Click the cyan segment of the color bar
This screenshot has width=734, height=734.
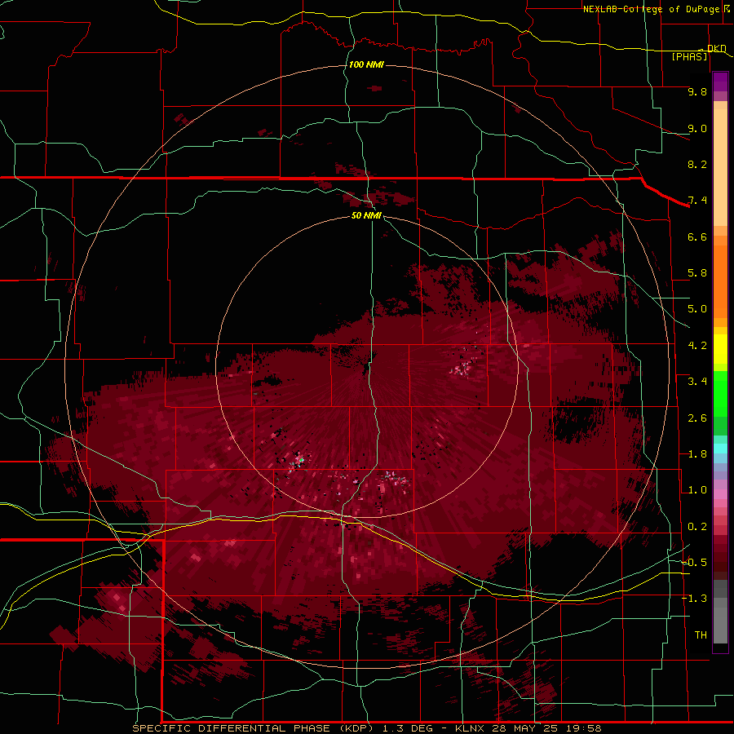click(720, 448)
